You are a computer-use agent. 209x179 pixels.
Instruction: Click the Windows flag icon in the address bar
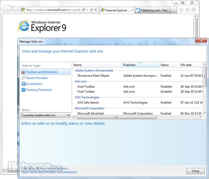point(23,10)
